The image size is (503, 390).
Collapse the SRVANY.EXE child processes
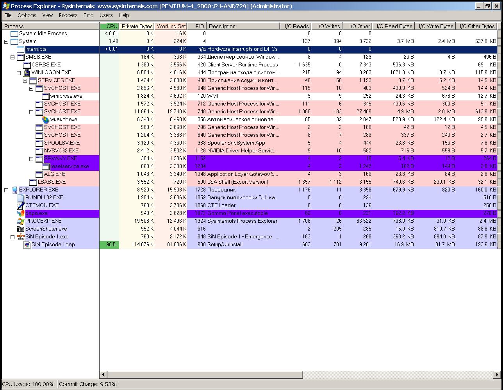[x=31, y=159]
